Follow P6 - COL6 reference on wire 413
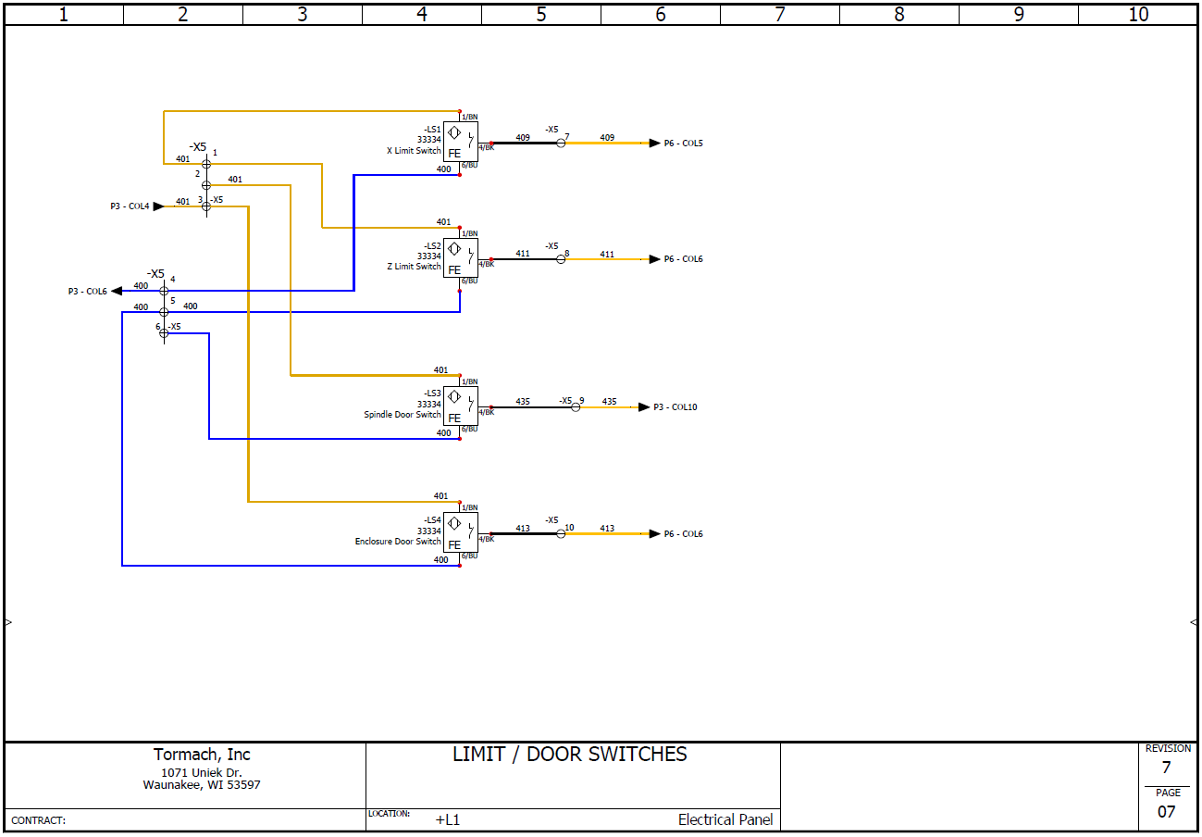This screenshot has width=1202, height=837. coord(682,534)
